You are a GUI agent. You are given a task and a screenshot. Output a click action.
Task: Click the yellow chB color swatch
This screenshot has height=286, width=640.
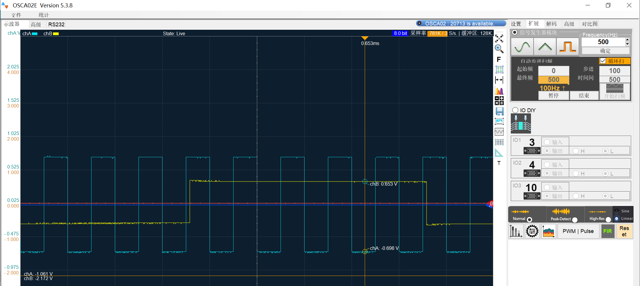[x=56, y=34]
